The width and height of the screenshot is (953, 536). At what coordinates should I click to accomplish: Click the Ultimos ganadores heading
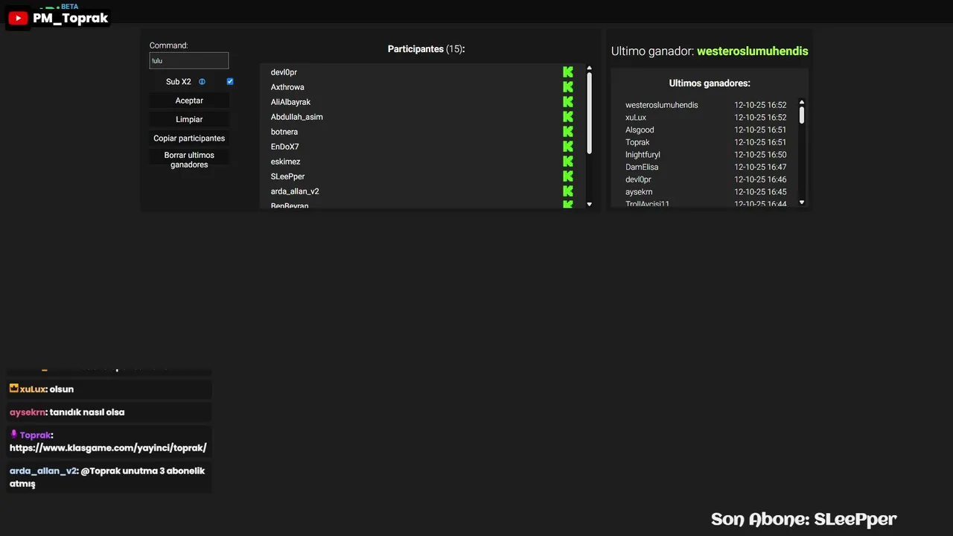pyautogui.click(x=710, y=83)
